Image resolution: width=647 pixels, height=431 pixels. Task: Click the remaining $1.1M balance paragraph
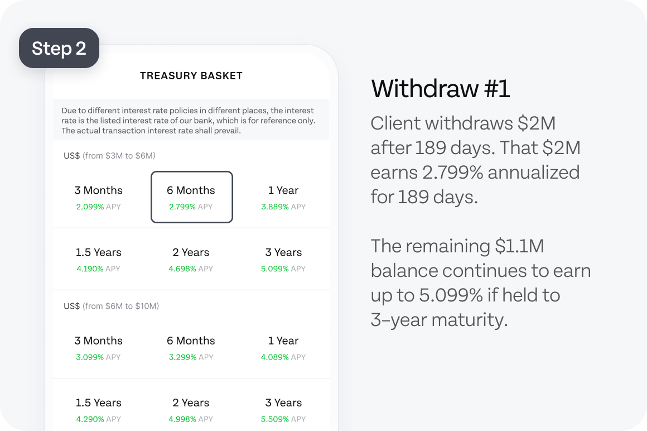coord(481,283)
